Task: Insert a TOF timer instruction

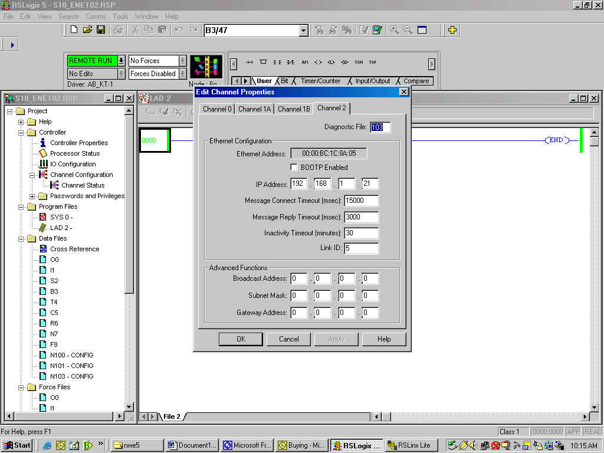Action: coord(373,62)
